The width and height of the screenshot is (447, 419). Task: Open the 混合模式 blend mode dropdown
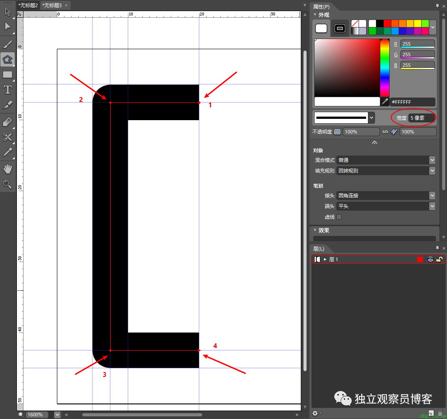tap(432, 160)
